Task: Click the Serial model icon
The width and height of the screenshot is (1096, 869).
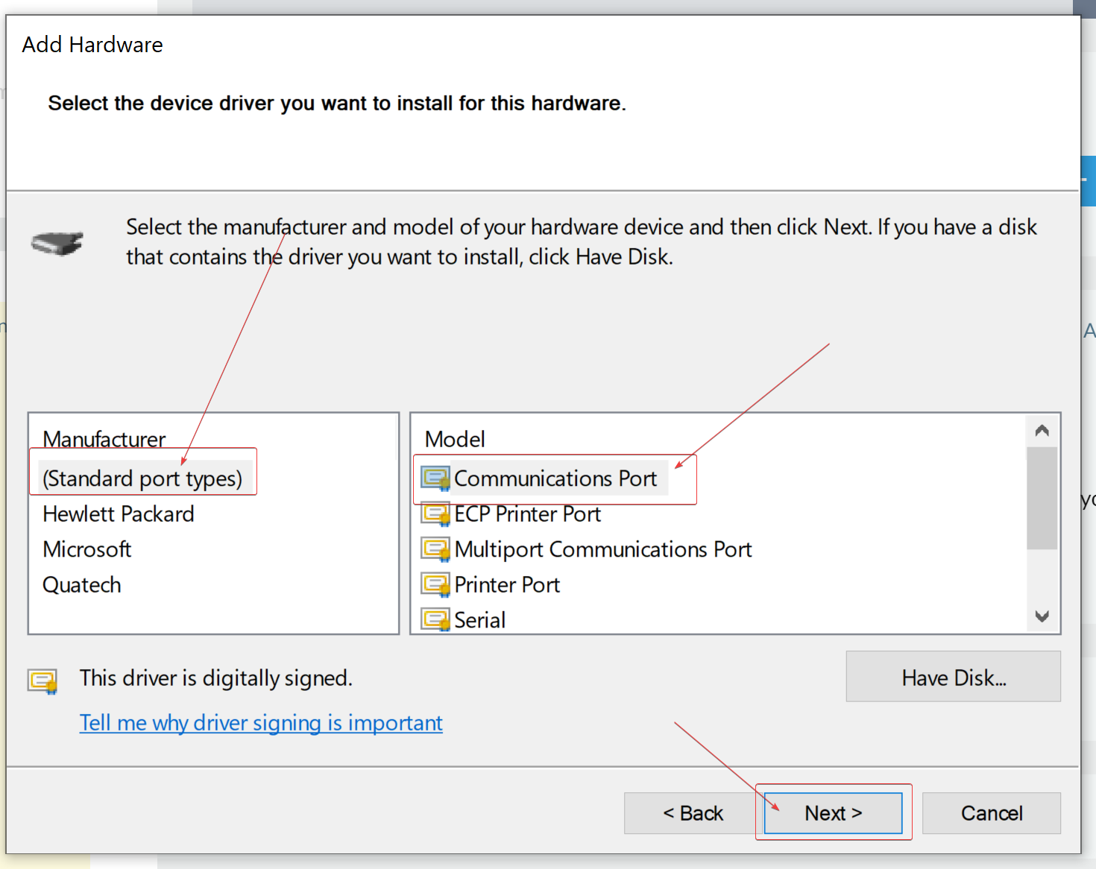Action: pyautogui.click(x=435, y=619)
